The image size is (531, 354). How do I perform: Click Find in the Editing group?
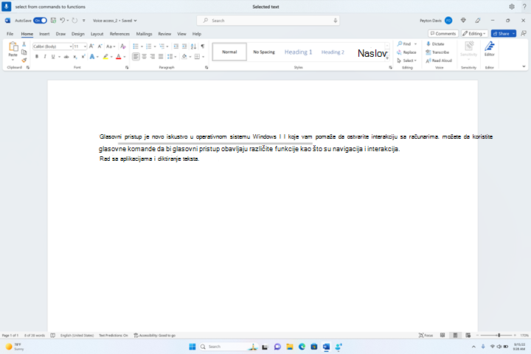pos(404,44)
